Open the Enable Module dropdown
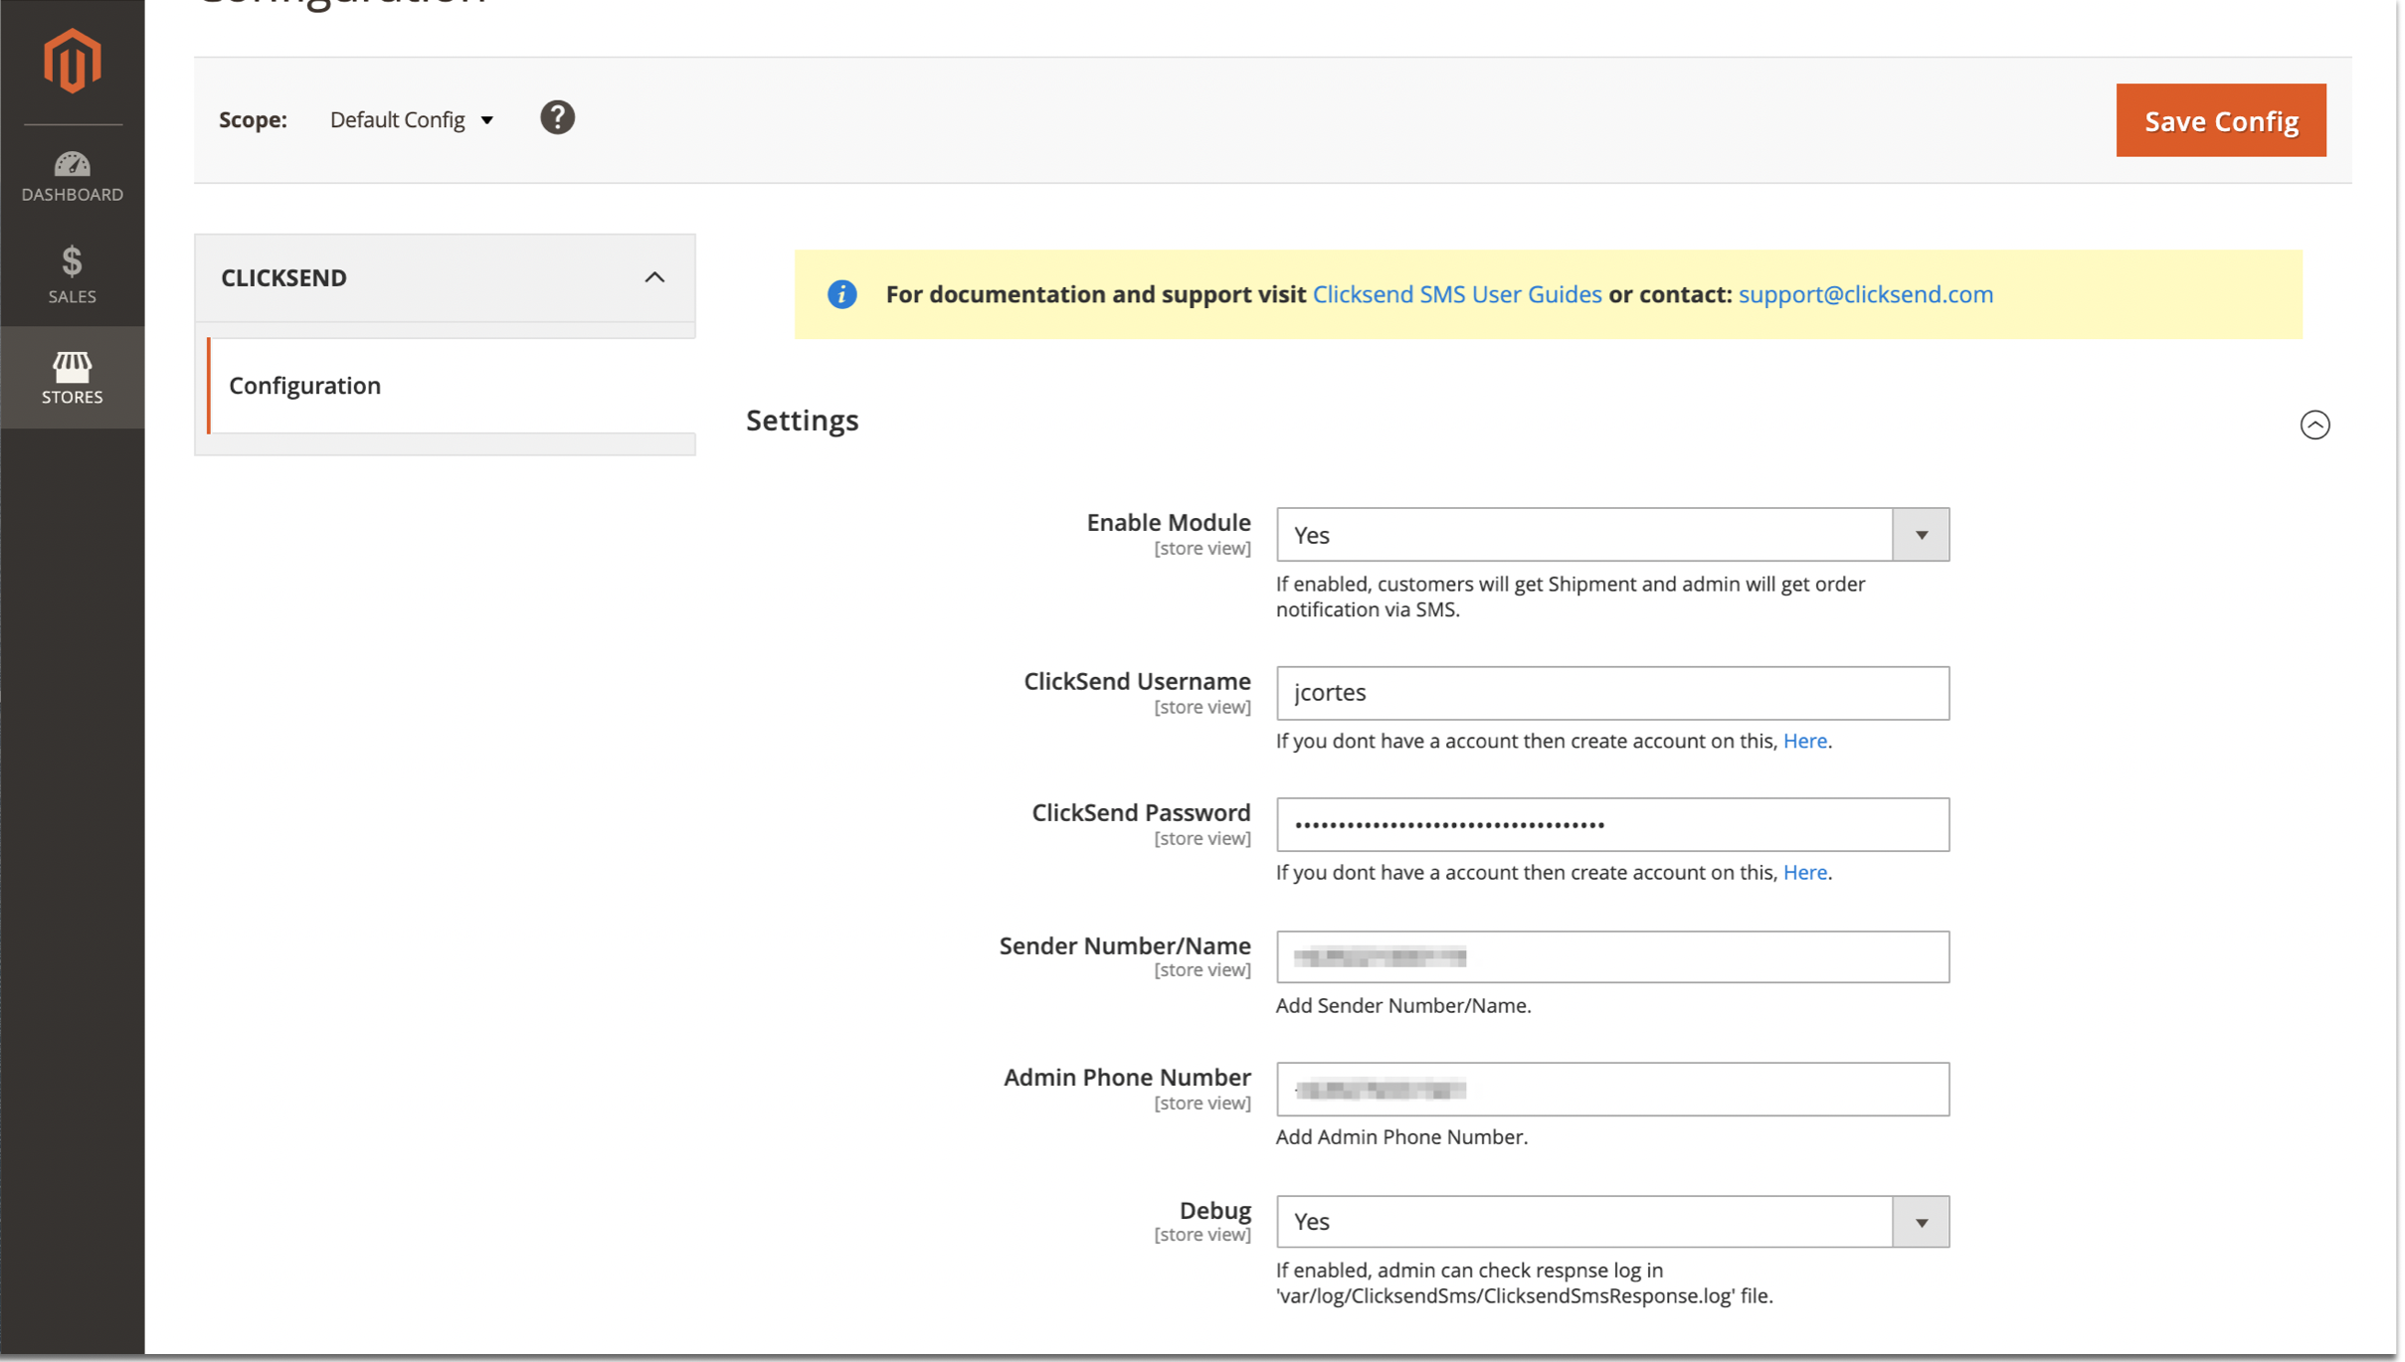 1611,535
